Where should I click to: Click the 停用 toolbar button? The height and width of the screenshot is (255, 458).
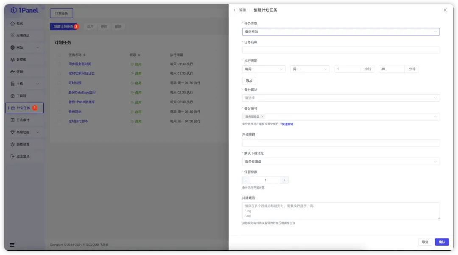coord(104,27)
